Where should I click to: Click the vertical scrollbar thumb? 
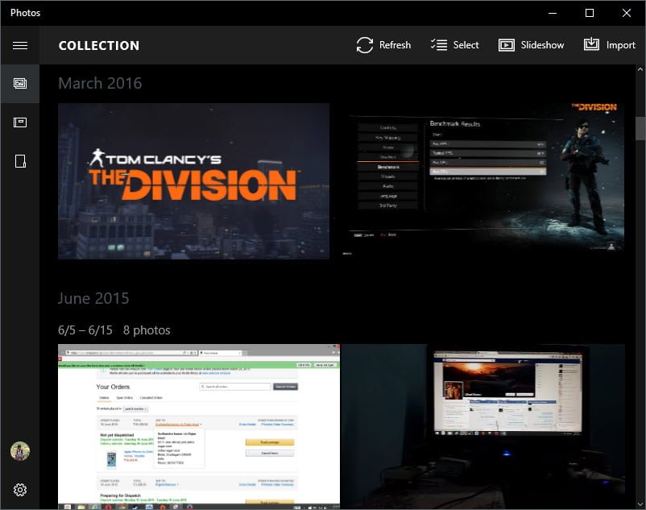(x=640, y=128)
